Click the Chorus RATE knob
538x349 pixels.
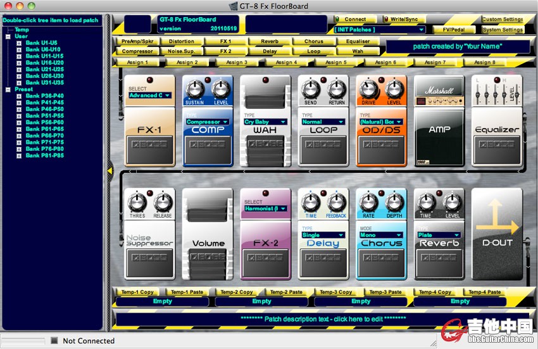point(368,202)
